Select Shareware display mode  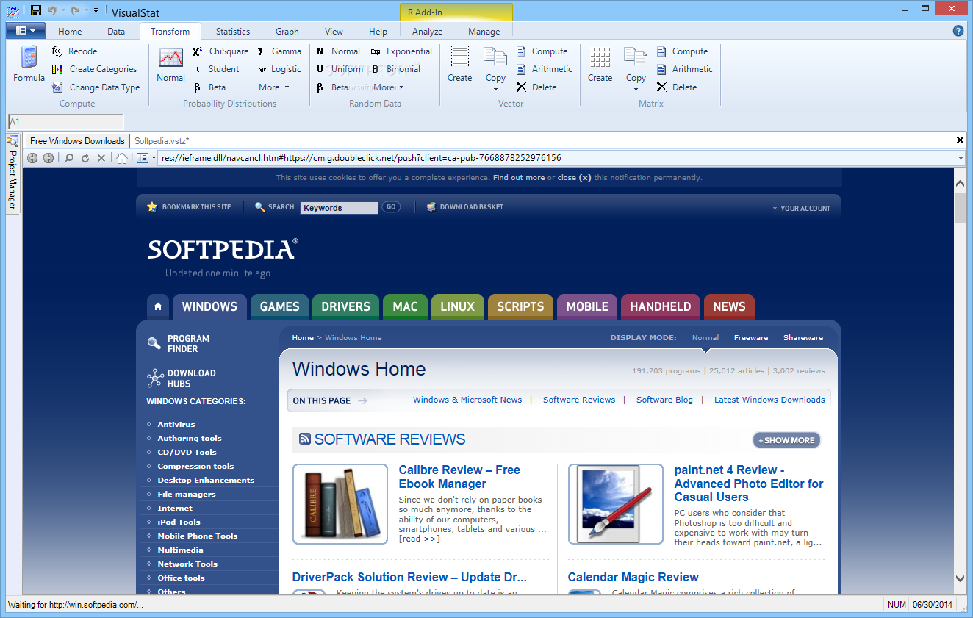[x=803, y=338]
